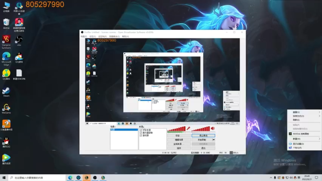Image resolution: width=322 pixels, height=181 pixels.
Task: Choose NVIDIA 控制面板 from context menu
Action: pos(305,134)
